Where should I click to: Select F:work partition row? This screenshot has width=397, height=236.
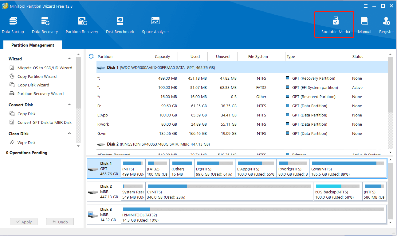point(242,124)
